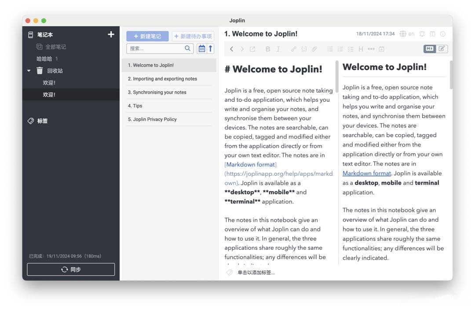This screenshot has height=310, width=475.
Task: Toggle italic formatting
Action: (x=278, y=49)
